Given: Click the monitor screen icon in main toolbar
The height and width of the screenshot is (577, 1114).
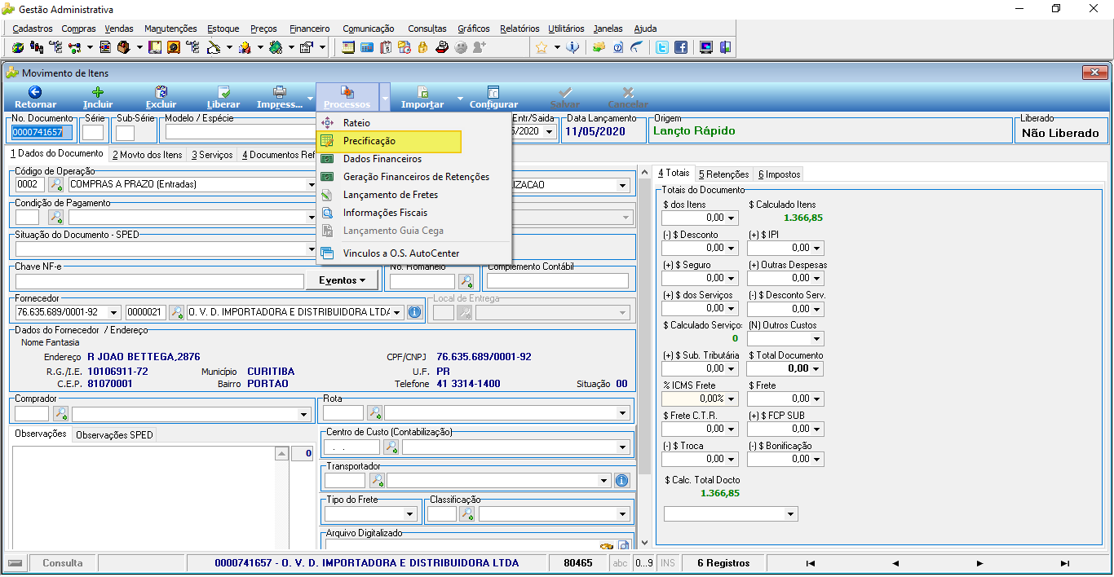Looking at the screenshot, I should coord(706,47).
